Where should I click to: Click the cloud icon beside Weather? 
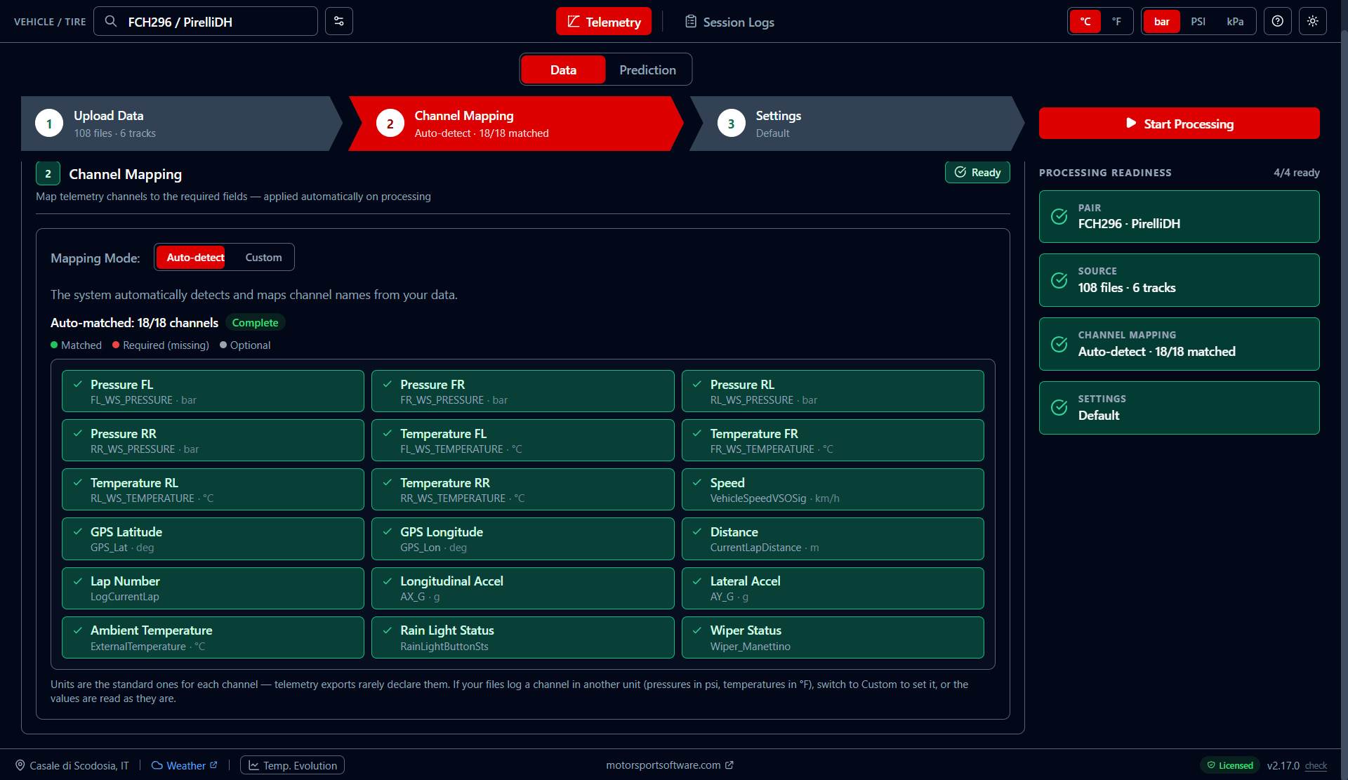point(157,765)
